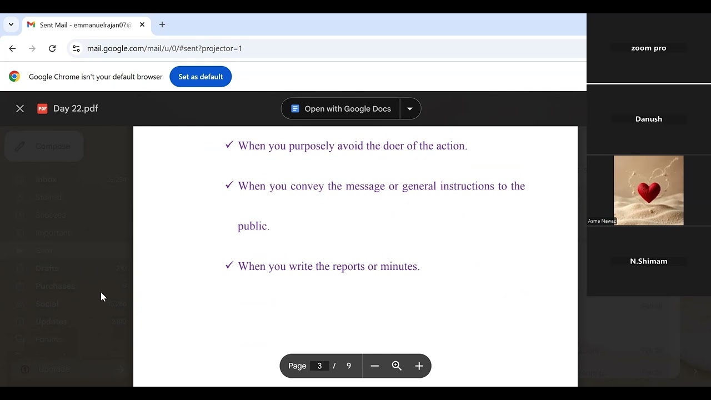
Task: Select Danush's participant tile
Action: tap(649, 119)
